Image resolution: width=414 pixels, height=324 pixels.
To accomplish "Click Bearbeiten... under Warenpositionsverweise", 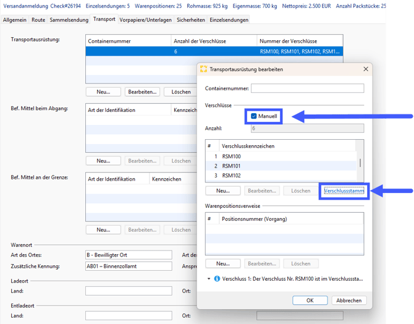I will pos(262,264).
